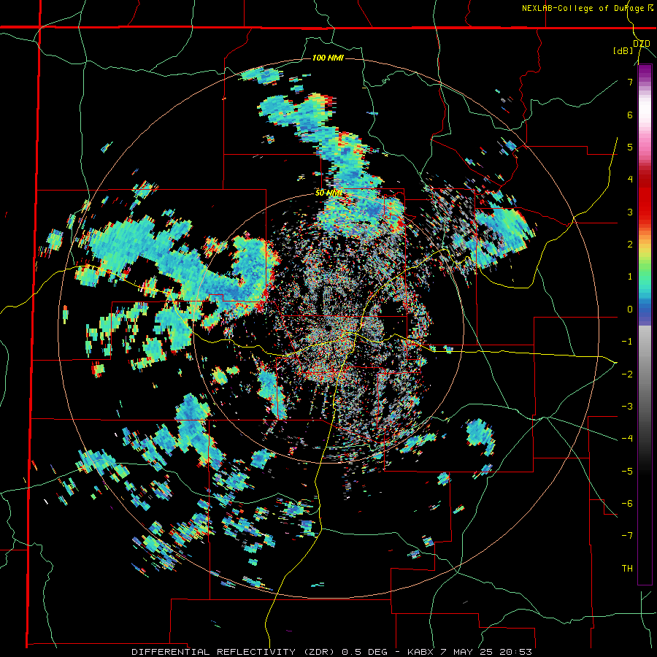The width and height of the screenshot is (657, 657).
Task: Click the 100 NMI range ring label
Action: pos(328,58)
